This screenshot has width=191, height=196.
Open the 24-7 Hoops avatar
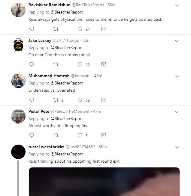pos(18,45)
